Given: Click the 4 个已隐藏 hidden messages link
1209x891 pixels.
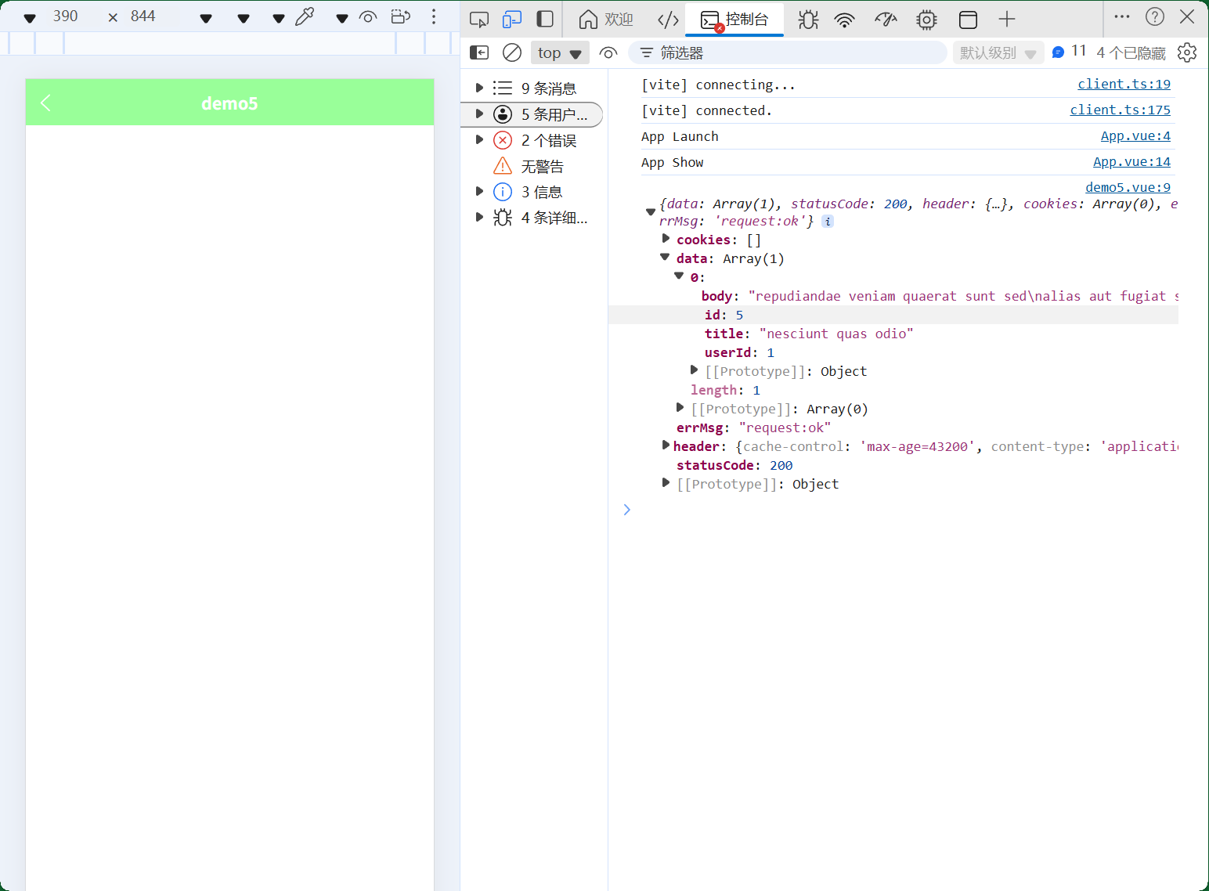Looking at the screenshot, I should tap(1130, 52).
